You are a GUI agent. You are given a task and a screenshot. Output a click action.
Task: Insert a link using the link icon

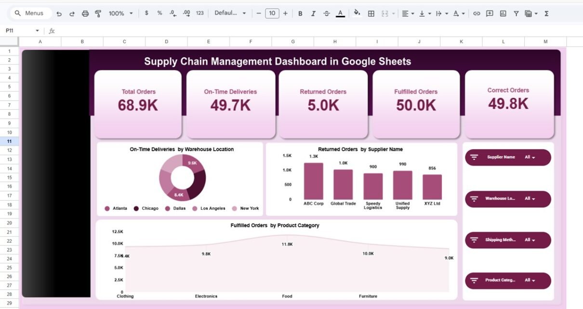[477, 13]
